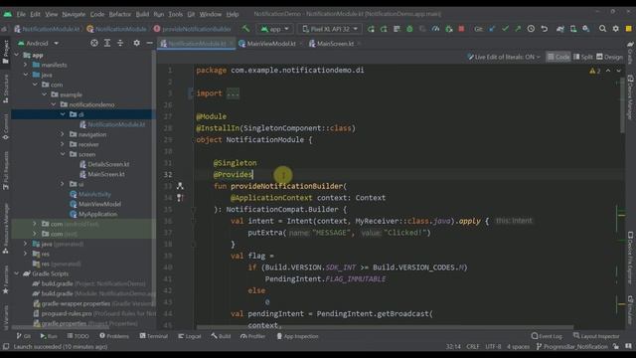636x358 pixels.
Task: Click the Make Project hammer icon
Action: click(x=245, y=29)
